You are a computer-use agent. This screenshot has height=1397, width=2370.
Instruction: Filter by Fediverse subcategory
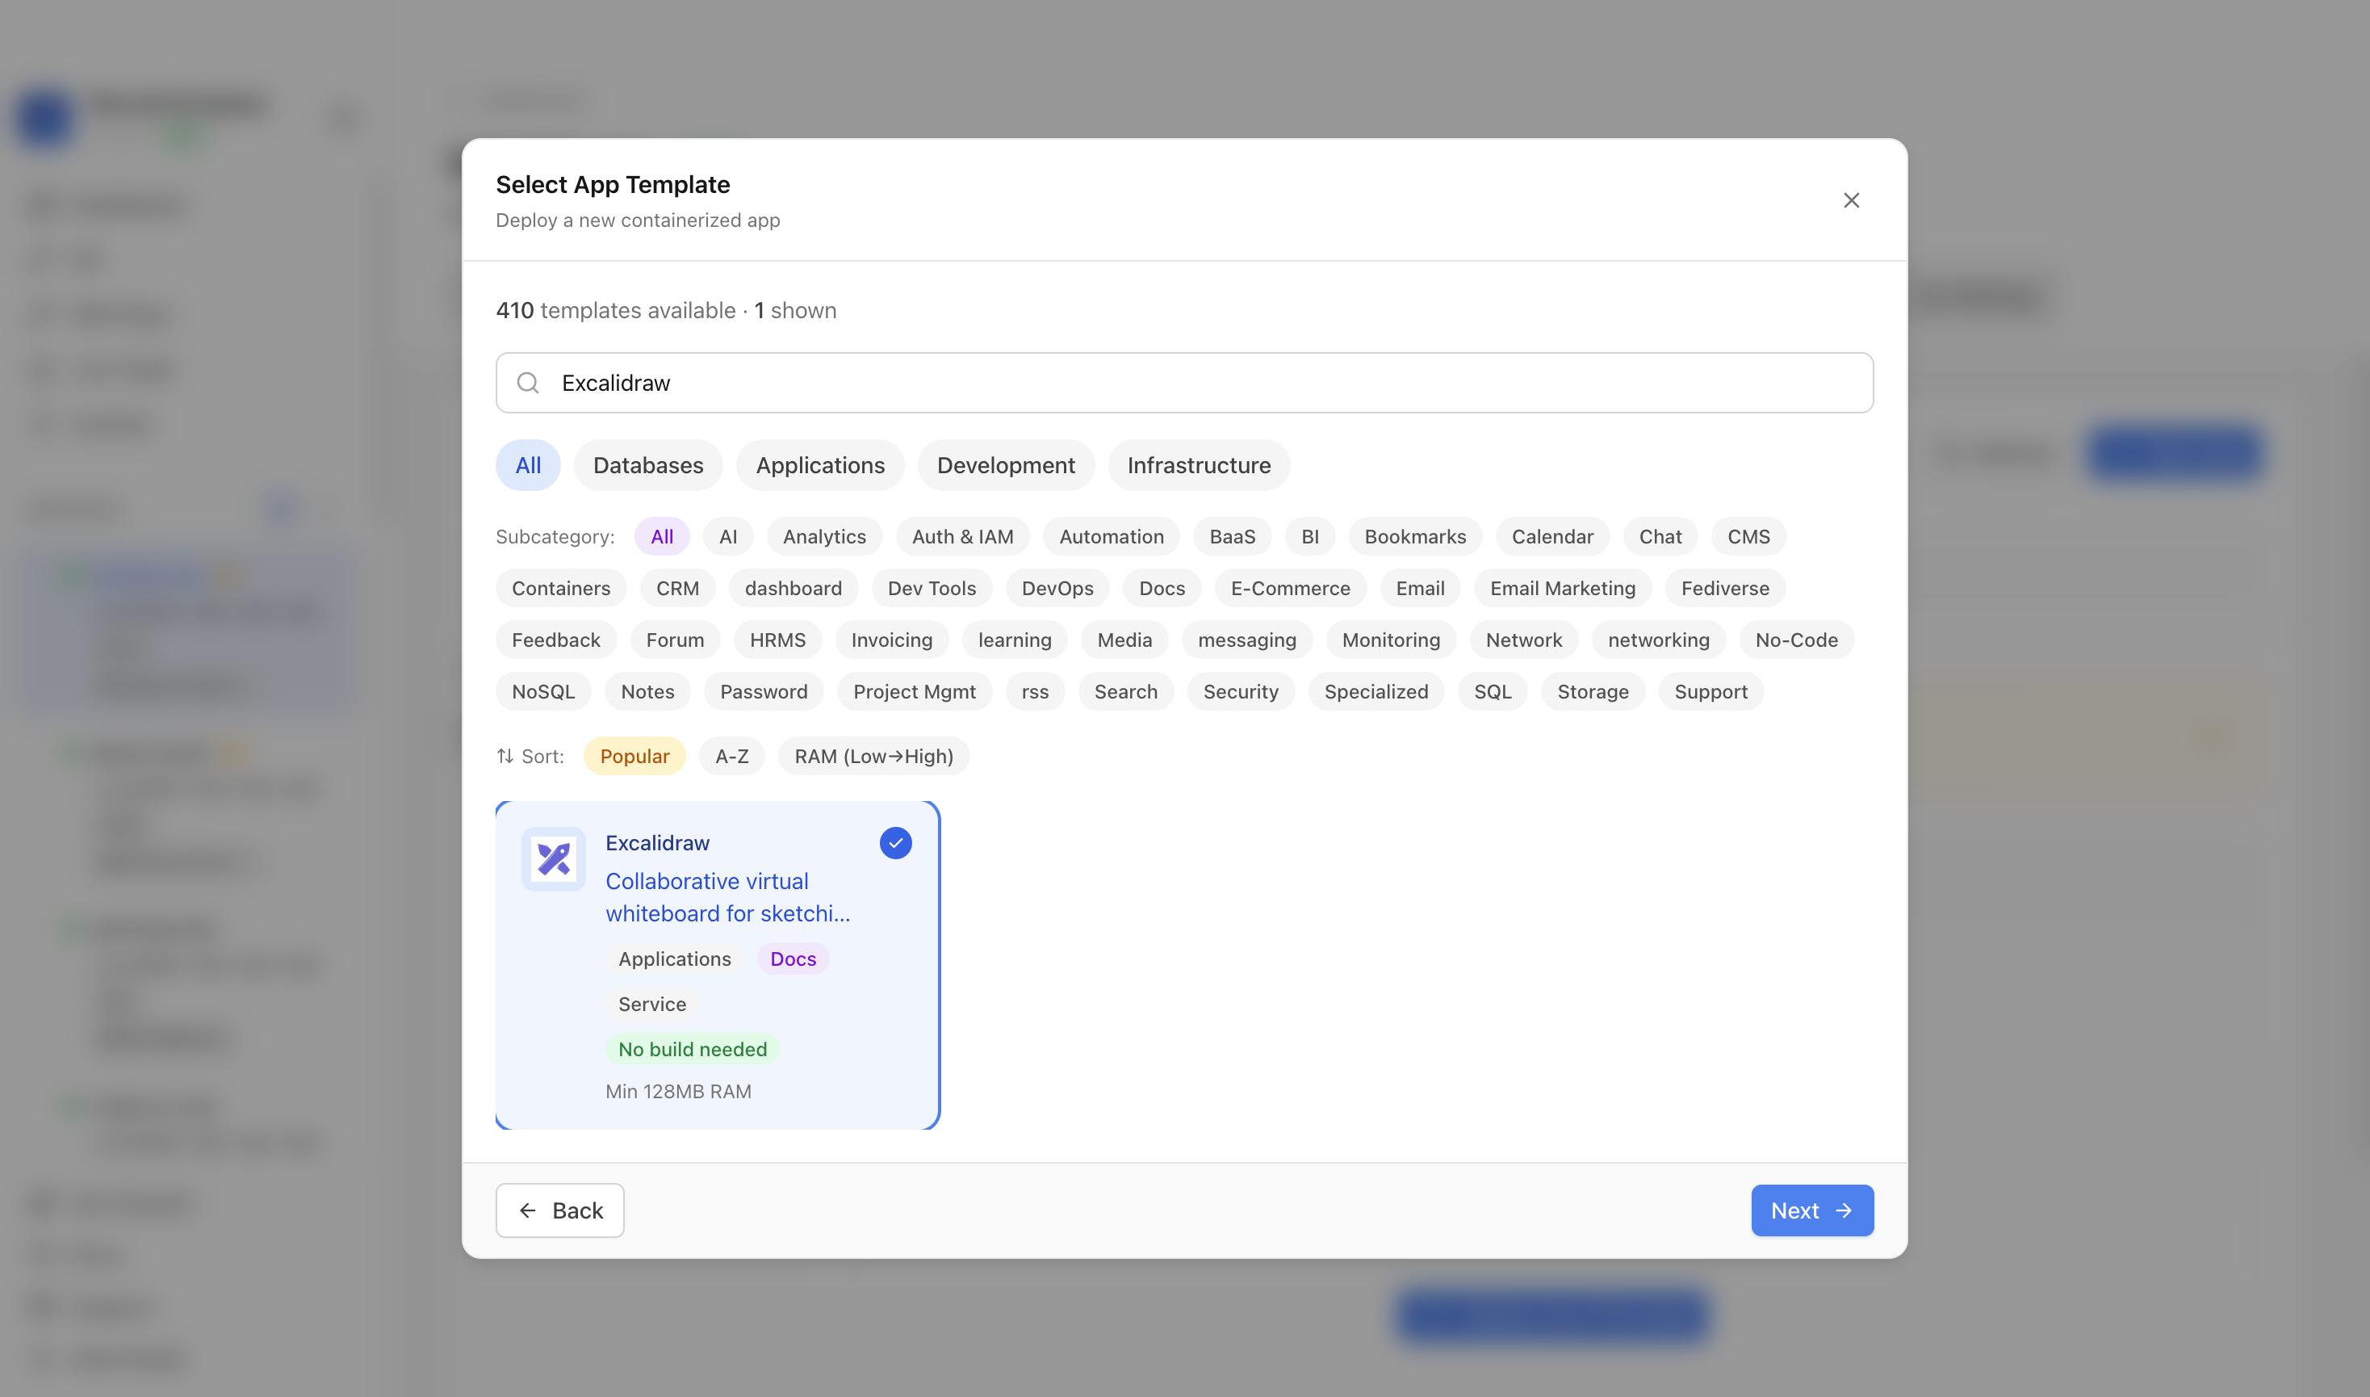pyautogui.click(x=1724, y=589)
